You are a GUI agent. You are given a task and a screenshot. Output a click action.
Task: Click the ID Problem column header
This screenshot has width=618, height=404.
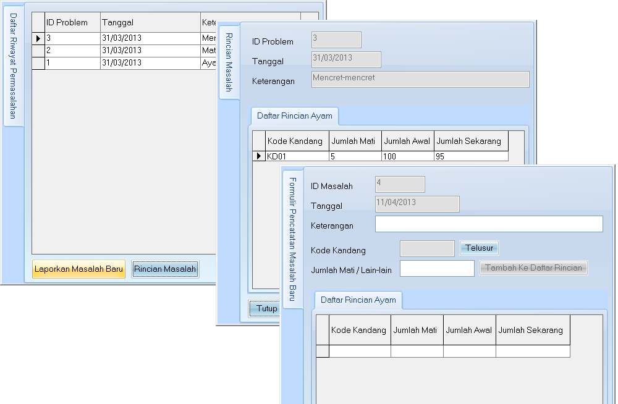tap(72, 22)
